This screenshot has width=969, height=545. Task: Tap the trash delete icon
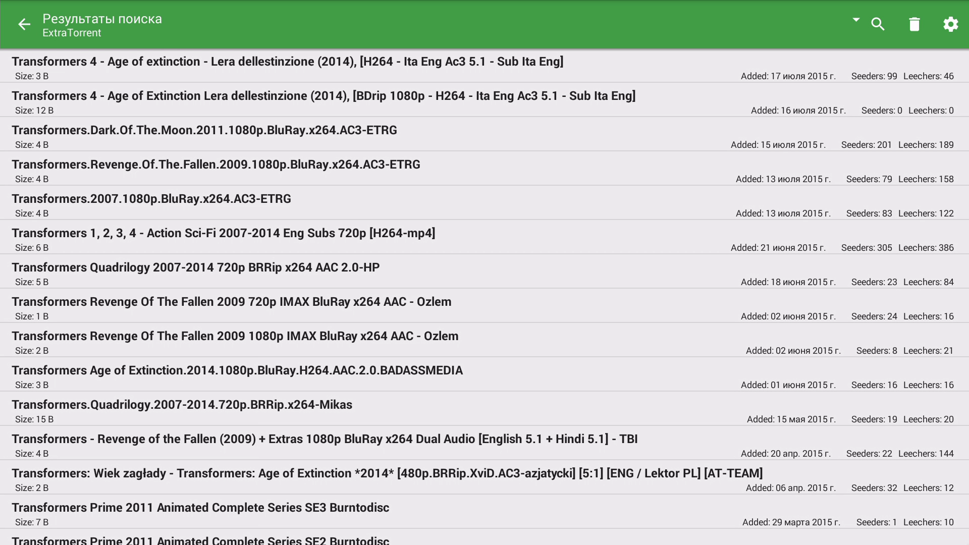914,24
